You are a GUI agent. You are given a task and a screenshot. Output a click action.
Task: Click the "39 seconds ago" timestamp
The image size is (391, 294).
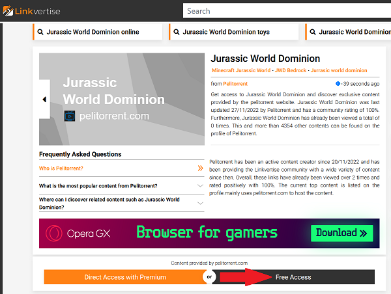point(361,84)
